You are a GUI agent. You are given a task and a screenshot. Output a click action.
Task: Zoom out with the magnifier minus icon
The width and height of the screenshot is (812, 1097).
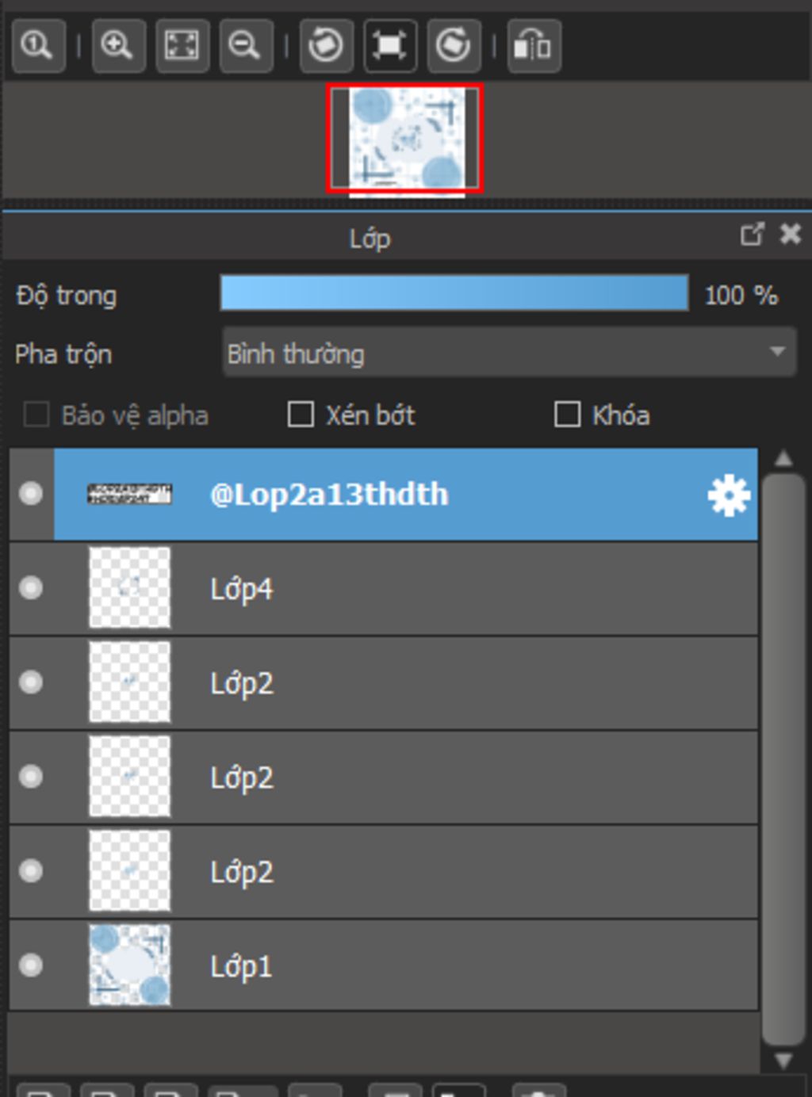tap(246, 45)
